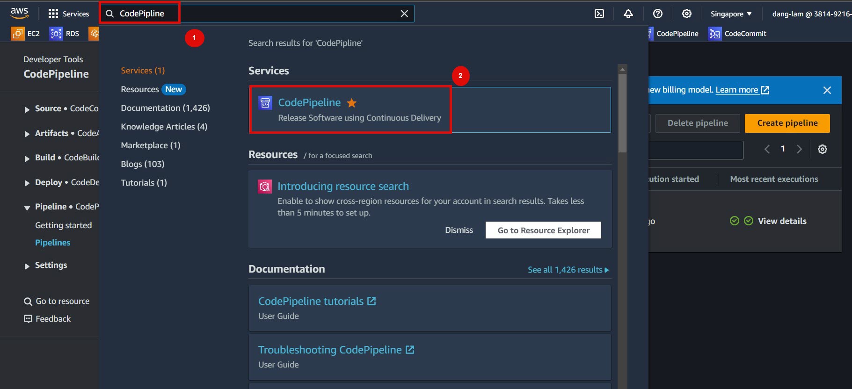Open CodePipeline favorite in bookmarks bar
The width and height of the screenshot is (852, 389).
point(673,33)
